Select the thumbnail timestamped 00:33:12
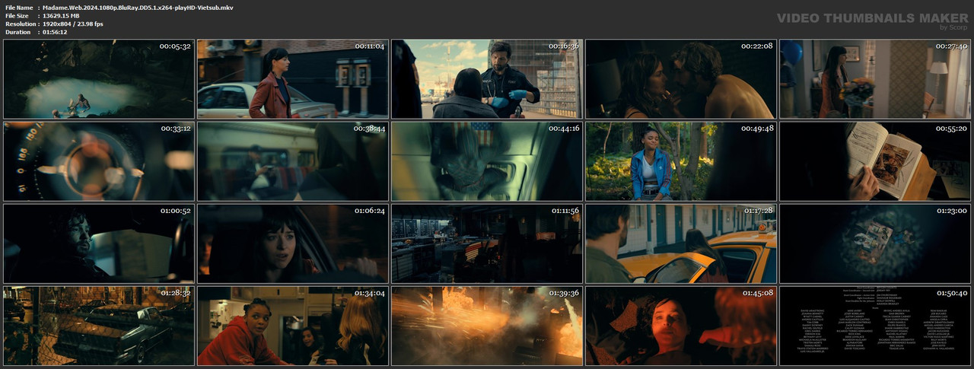The height and width of the screenshot is (369, 974). (99, 161)
